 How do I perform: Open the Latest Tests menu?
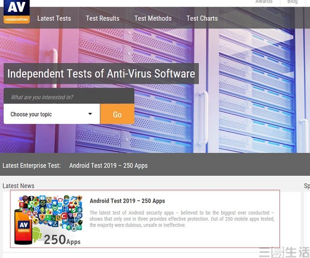click(54, 19)
